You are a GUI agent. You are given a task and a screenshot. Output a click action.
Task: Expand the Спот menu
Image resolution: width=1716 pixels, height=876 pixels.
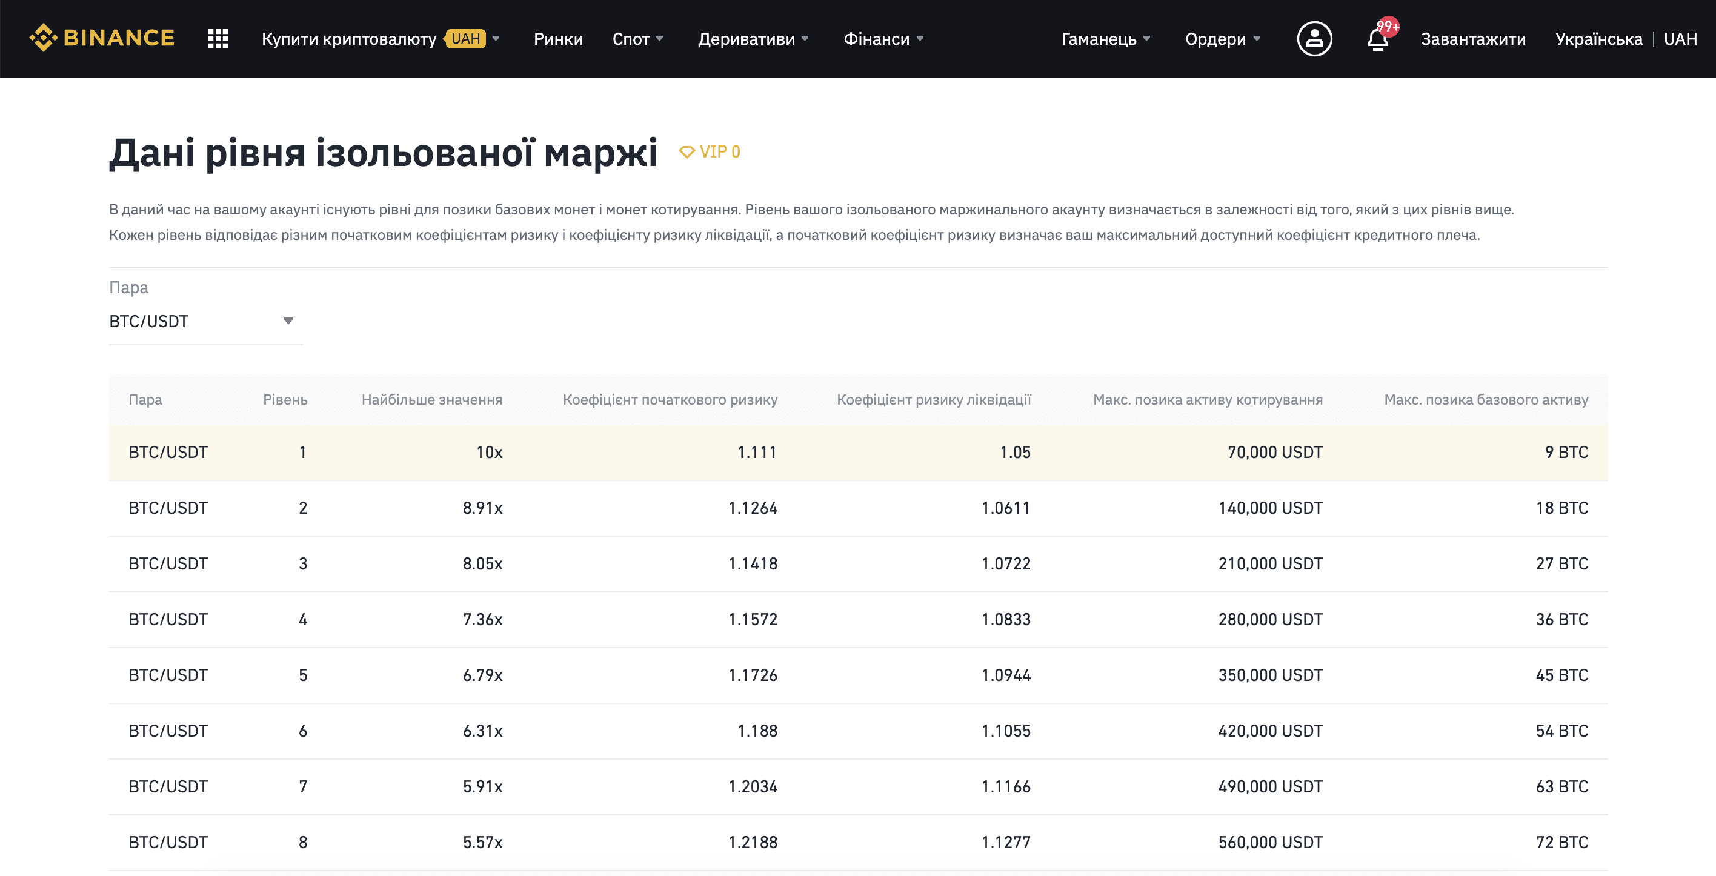637,39
